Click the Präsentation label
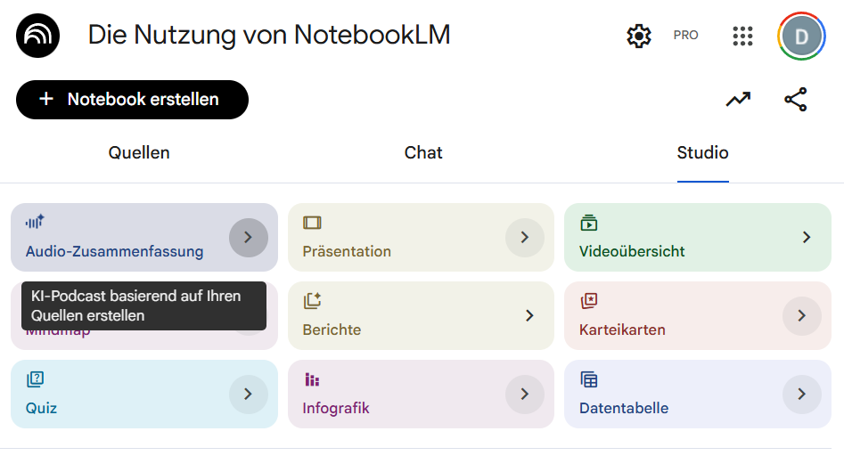Image resolution: width=844 pixels, height=472 pixels. pos(347,252)
